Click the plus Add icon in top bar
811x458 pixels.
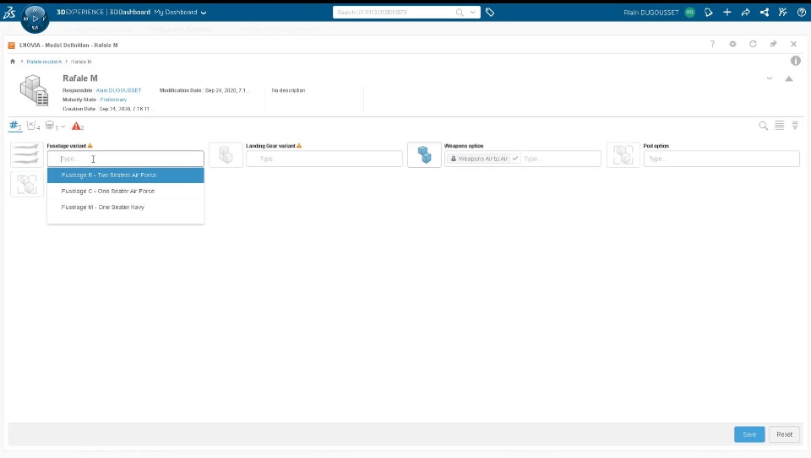click(x=727, y=13)
